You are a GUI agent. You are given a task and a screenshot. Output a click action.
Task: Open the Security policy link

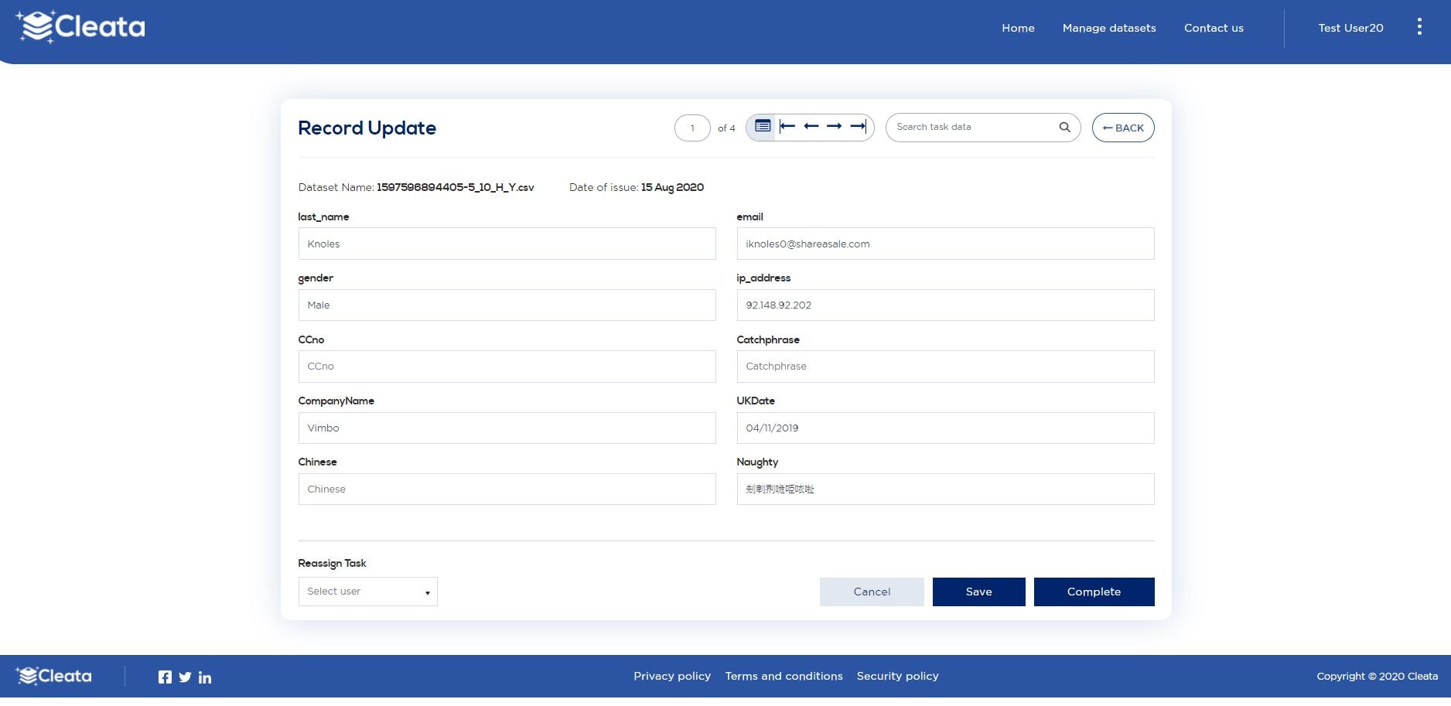tap(897, 676)
